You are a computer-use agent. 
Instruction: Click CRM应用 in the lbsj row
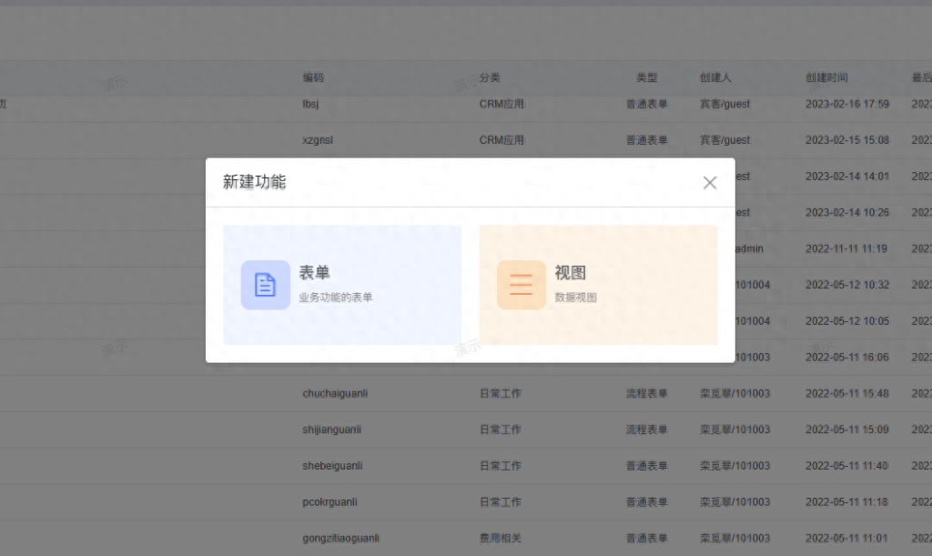tap(501, 104)
